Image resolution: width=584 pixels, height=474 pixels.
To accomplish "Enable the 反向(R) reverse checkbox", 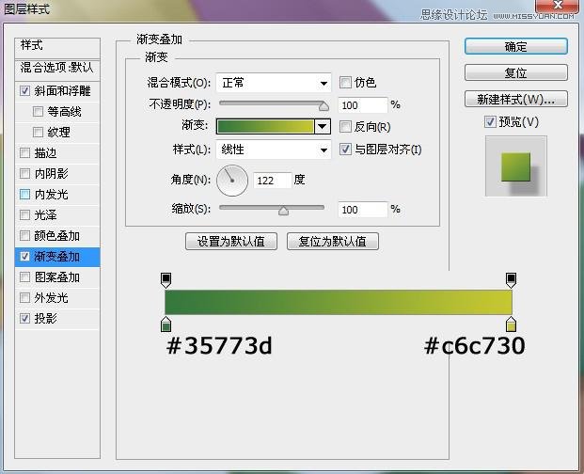I will [x=345, y=127].
